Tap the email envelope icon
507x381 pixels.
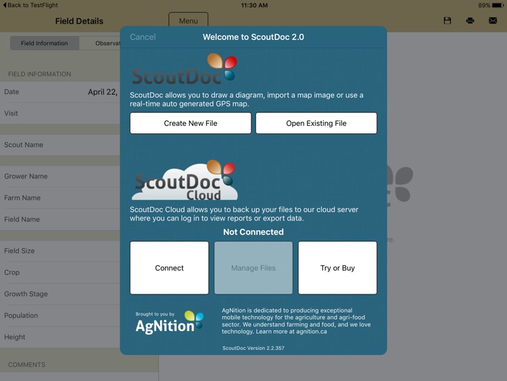[x=493, y=21]
